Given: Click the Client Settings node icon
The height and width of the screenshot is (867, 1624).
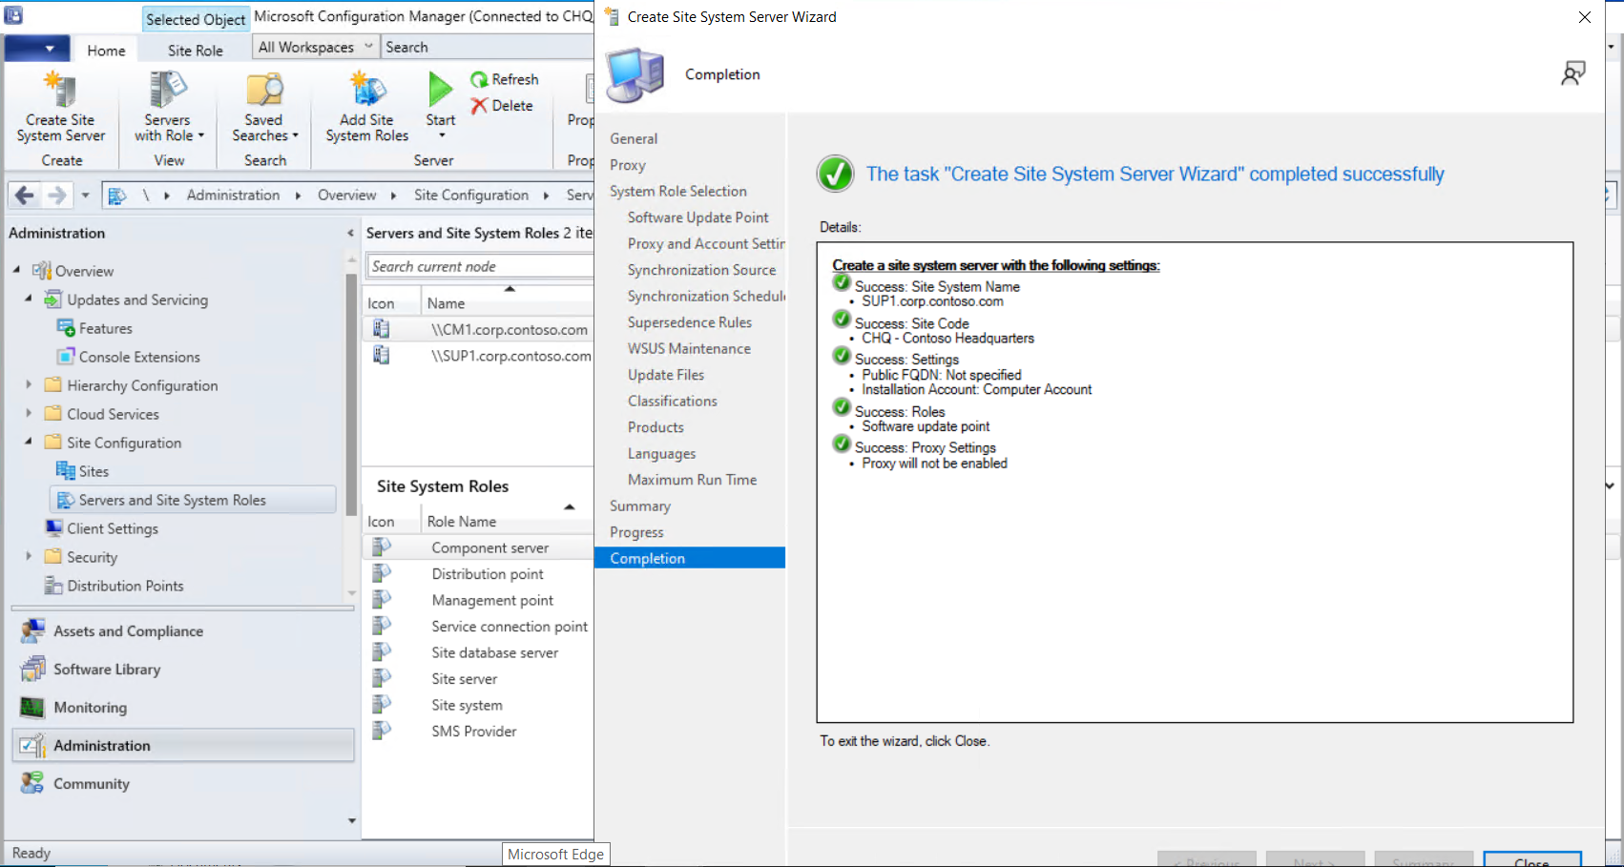Looking at the screenshot, I should pos(54,528).
